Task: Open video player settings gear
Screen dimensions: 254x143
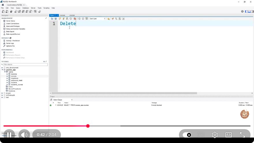Action: [215, 135]
